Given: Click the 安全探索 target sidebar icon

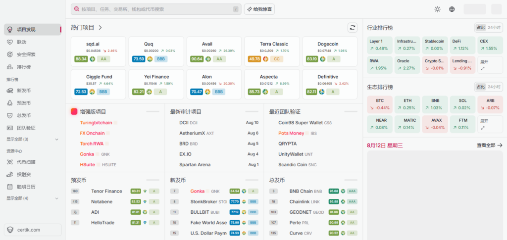Looking at the screenshot, I should 10,54.
